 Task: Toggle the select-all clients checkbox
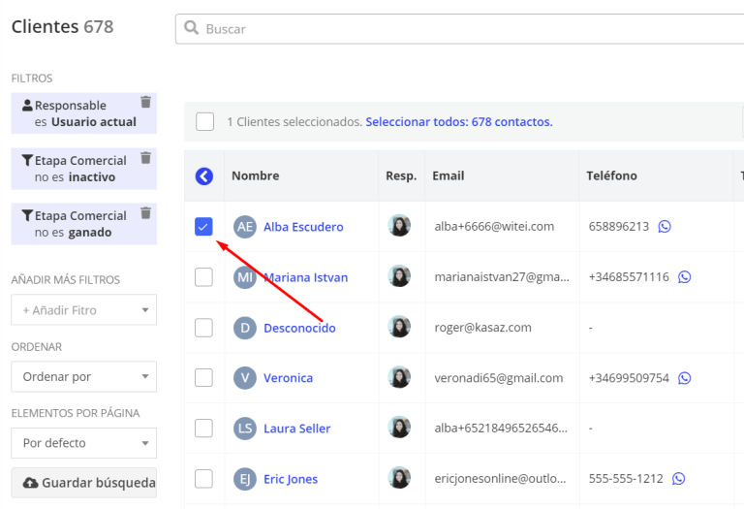(x=205, y=121)
